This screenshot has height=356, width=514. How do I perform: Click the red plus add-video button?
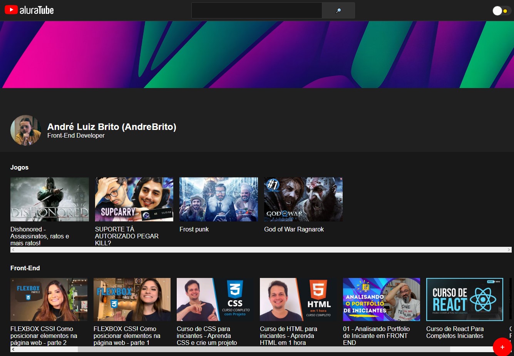tap(502, 347)
